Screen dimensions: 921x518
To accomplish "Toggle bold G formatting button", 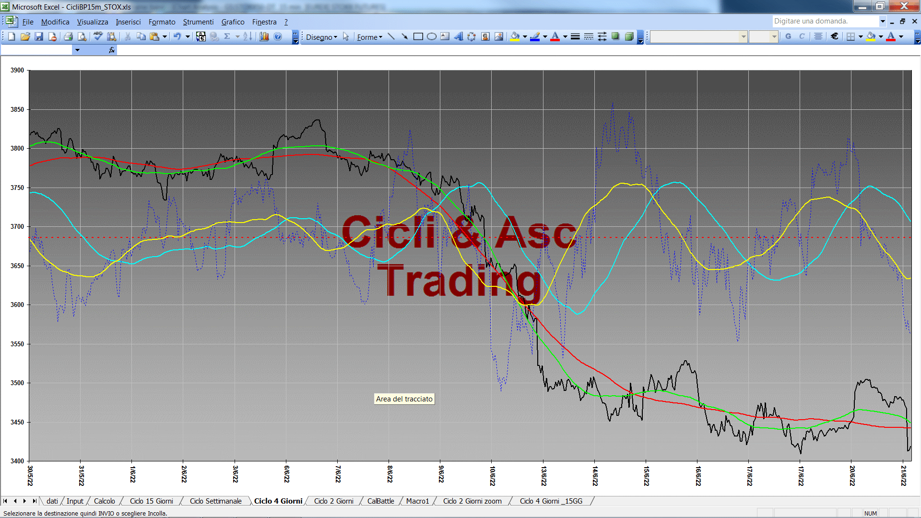I will click(788, 36).
